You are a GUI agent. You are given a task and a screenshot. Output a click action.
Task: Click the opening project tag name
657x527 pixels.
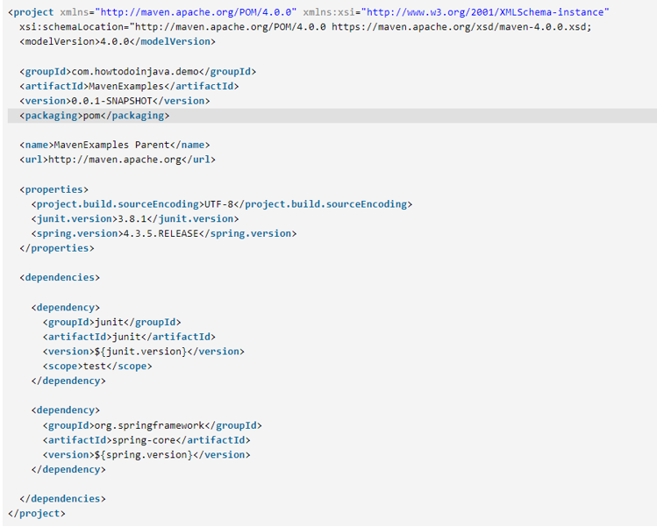(x=33, y=12)
